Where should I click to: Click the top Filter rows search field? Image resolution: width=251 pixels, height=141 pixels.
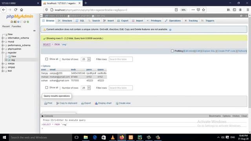point(121,59)
